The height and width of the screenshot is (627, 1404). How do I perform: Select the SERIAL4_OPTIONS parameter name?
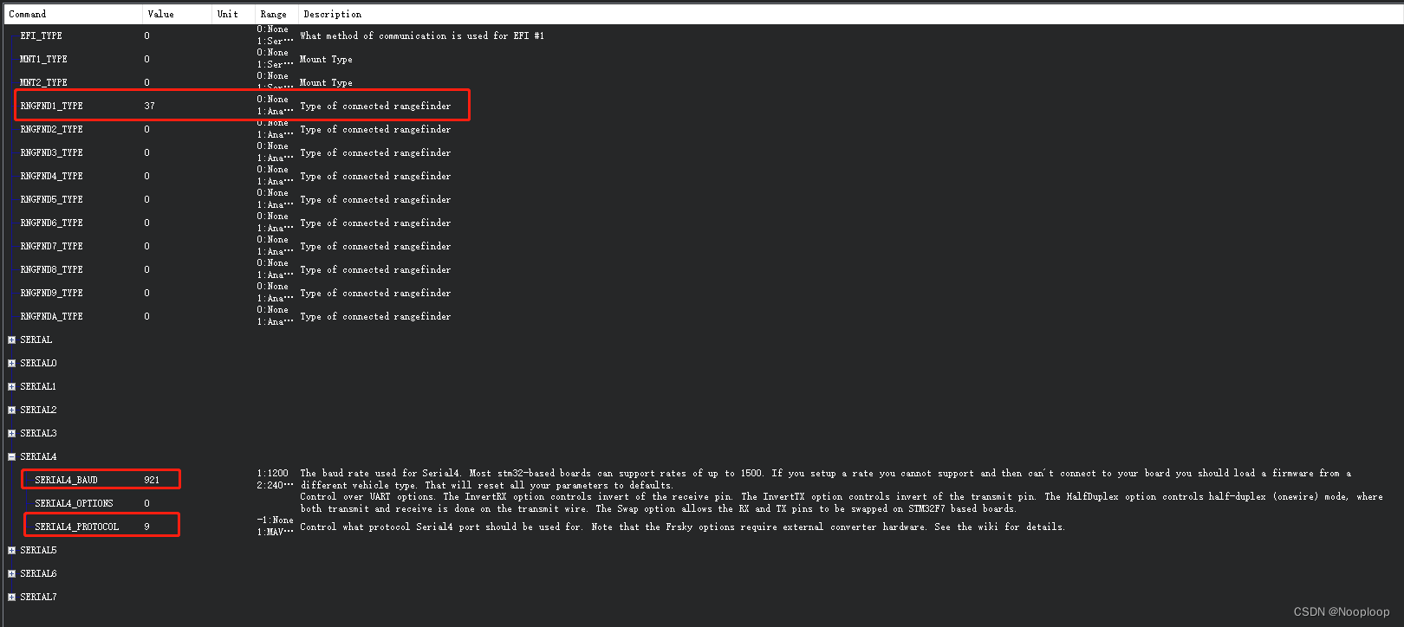[74, 503]
